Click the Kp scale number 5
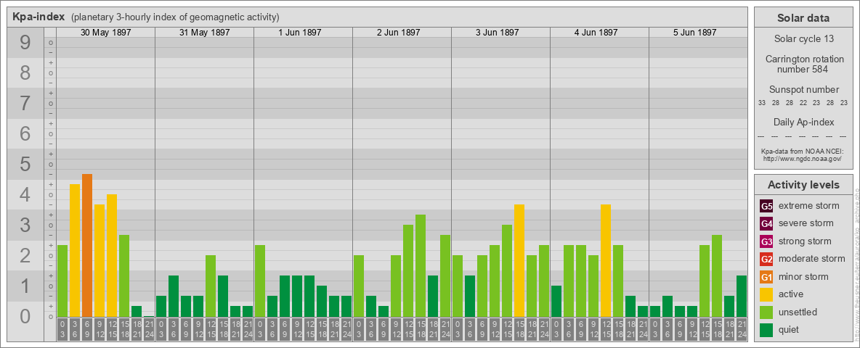 click(x=25, y=164)
